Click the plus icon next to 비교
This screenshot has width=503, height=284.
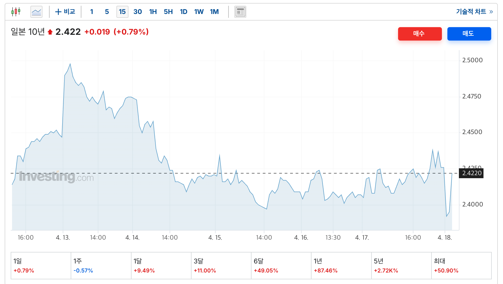58,12
